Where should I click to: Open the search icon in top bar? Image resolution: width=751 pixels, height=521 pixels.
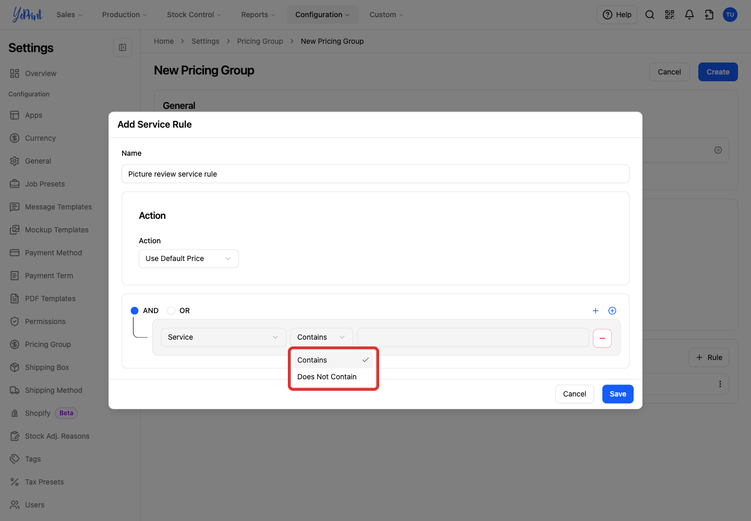pyautogui.click(x=650, y=15)
